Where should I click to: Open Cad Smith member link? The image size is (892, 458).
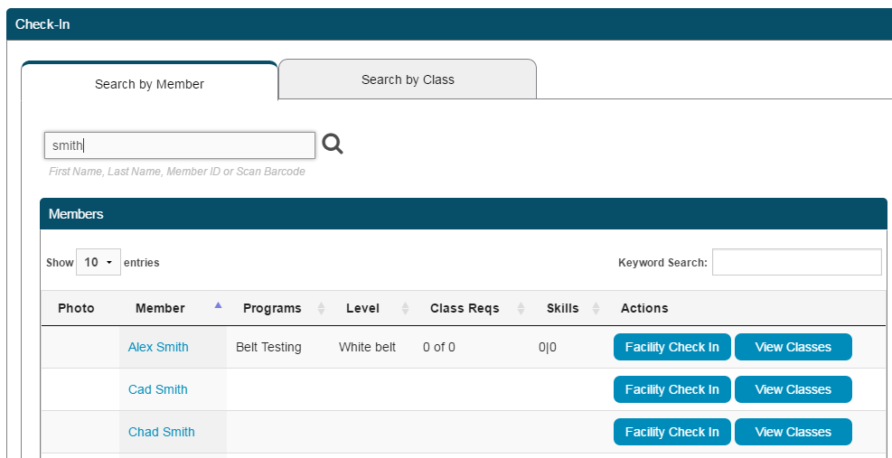click(x=158, y=389)
